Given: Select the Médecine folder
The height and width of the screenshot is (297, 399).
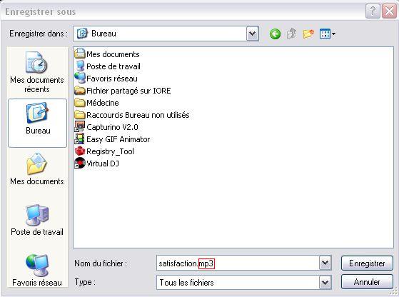Looking at the screenshot, I should click(x=96, y=103).
